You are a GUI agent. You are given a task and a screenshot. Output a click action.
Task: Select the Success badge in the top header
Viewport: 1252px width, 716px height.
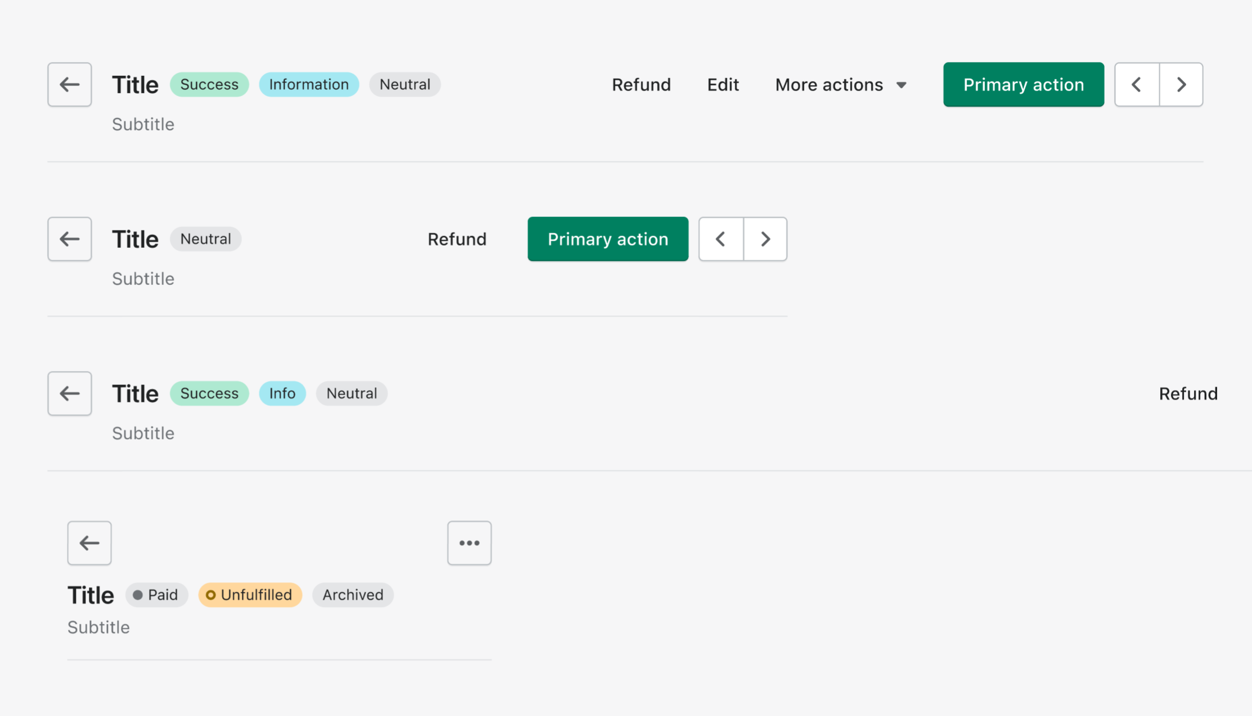(x=209, y=84)
